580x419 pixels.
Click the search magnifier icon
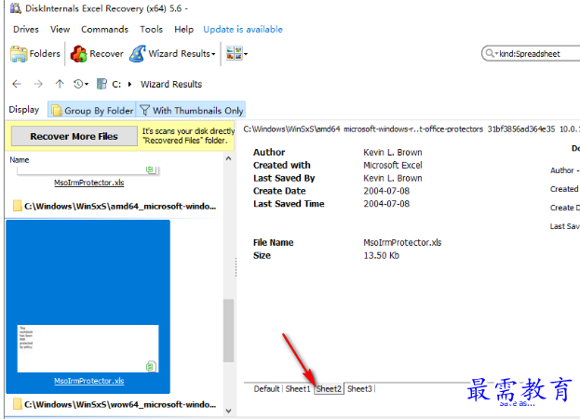(x=490, y=53)
